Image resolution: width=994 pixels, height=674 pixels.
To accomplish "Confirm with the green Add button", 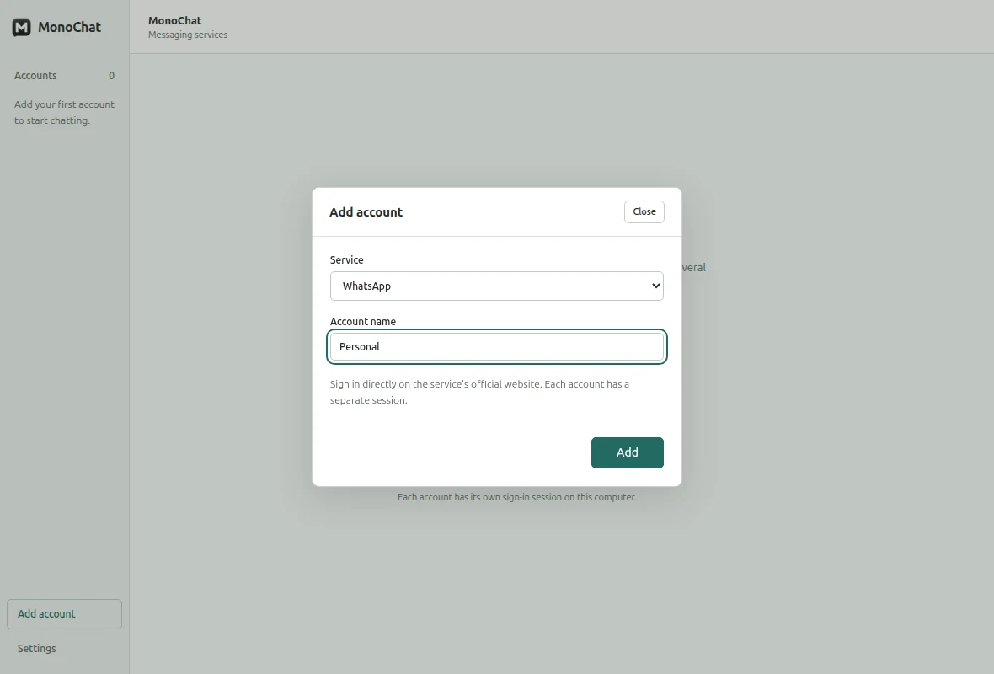I will pyautogui.click(x=627, y=452).
